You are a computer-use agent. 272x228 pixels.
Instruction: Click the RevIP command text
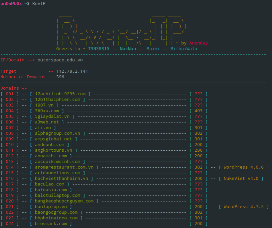pyautogui.click(x=39, y=3)
